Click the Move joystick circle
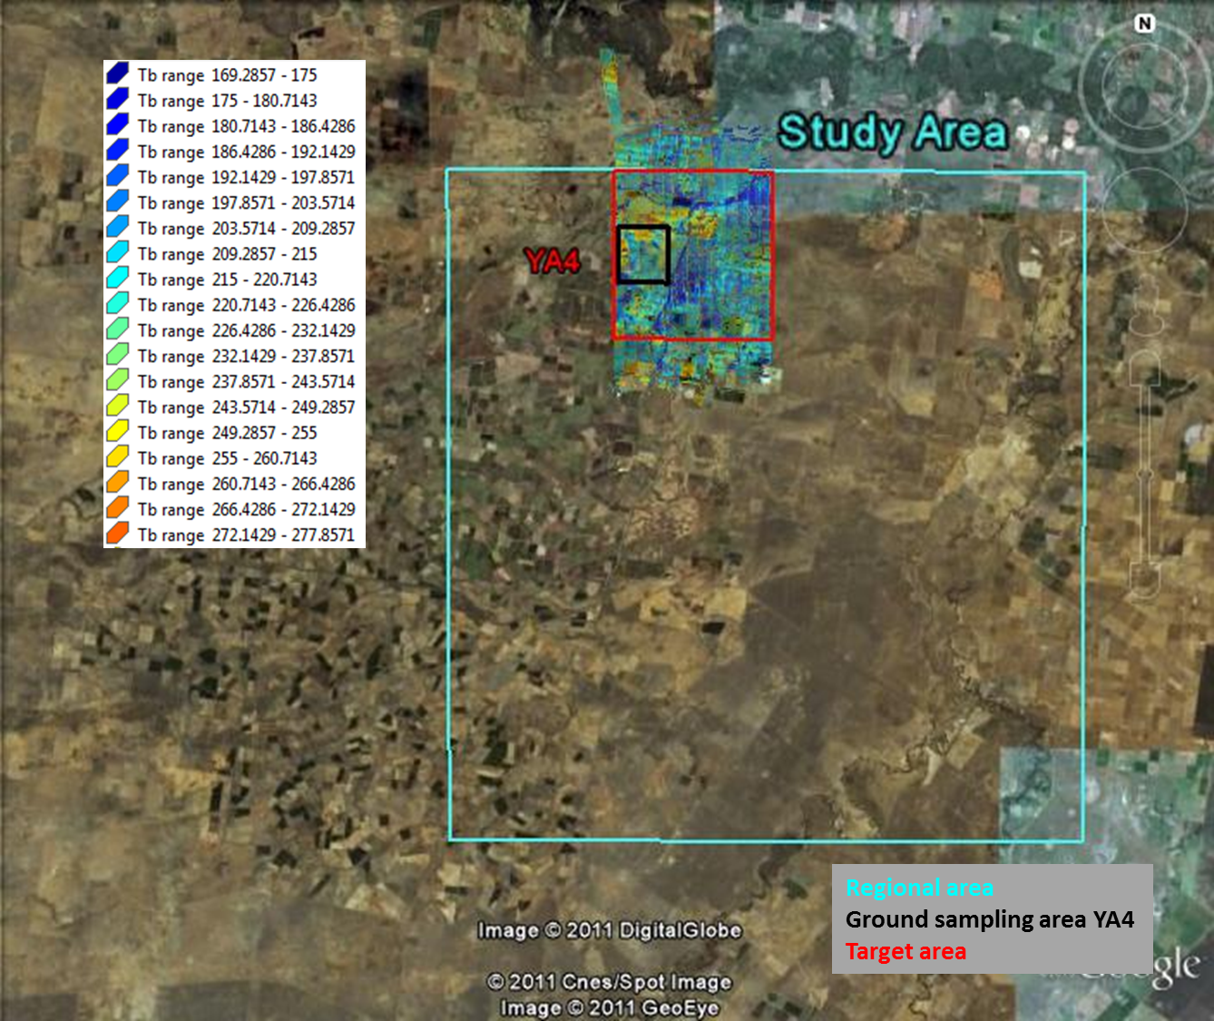 [x=1145, y=209]
